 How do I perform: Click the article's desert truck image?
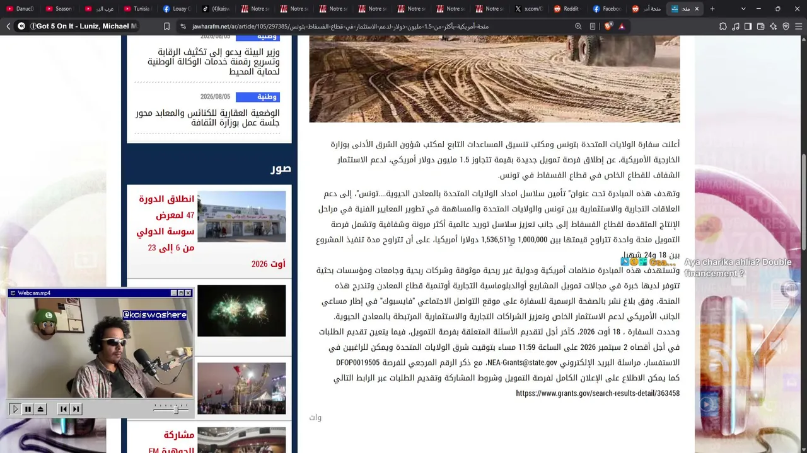pyautogui.click(x=494, y=79)
